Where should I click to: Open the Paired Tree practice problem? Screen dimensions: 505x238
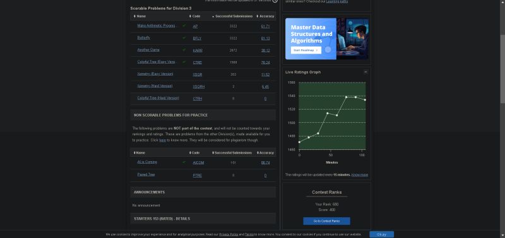[146, 174]
